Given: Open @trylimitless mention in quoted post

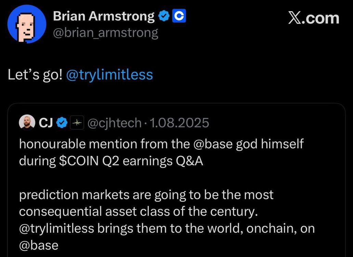Looking at the screenshot, I should click(56, 229).
